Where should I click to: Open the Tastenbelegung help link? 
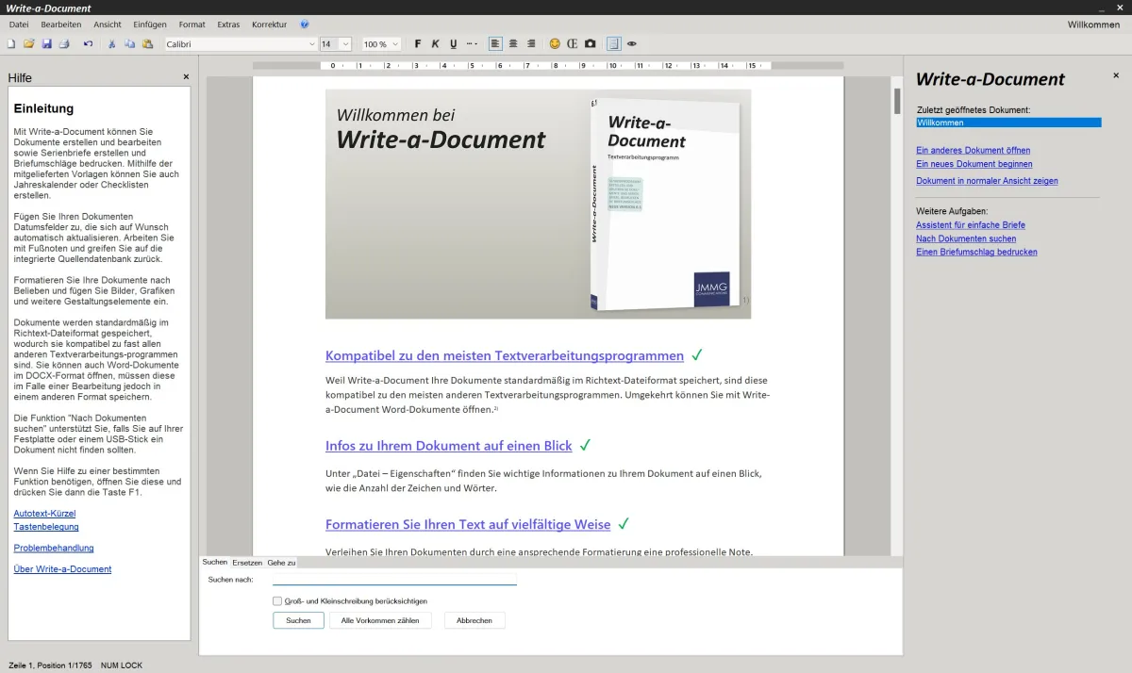46,527
